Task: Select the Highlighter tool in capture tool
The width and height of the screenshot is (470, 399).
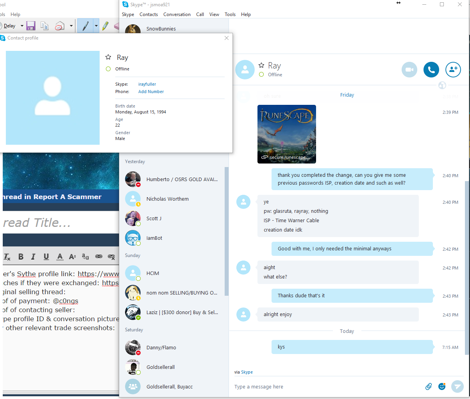Action: (105, 26)
